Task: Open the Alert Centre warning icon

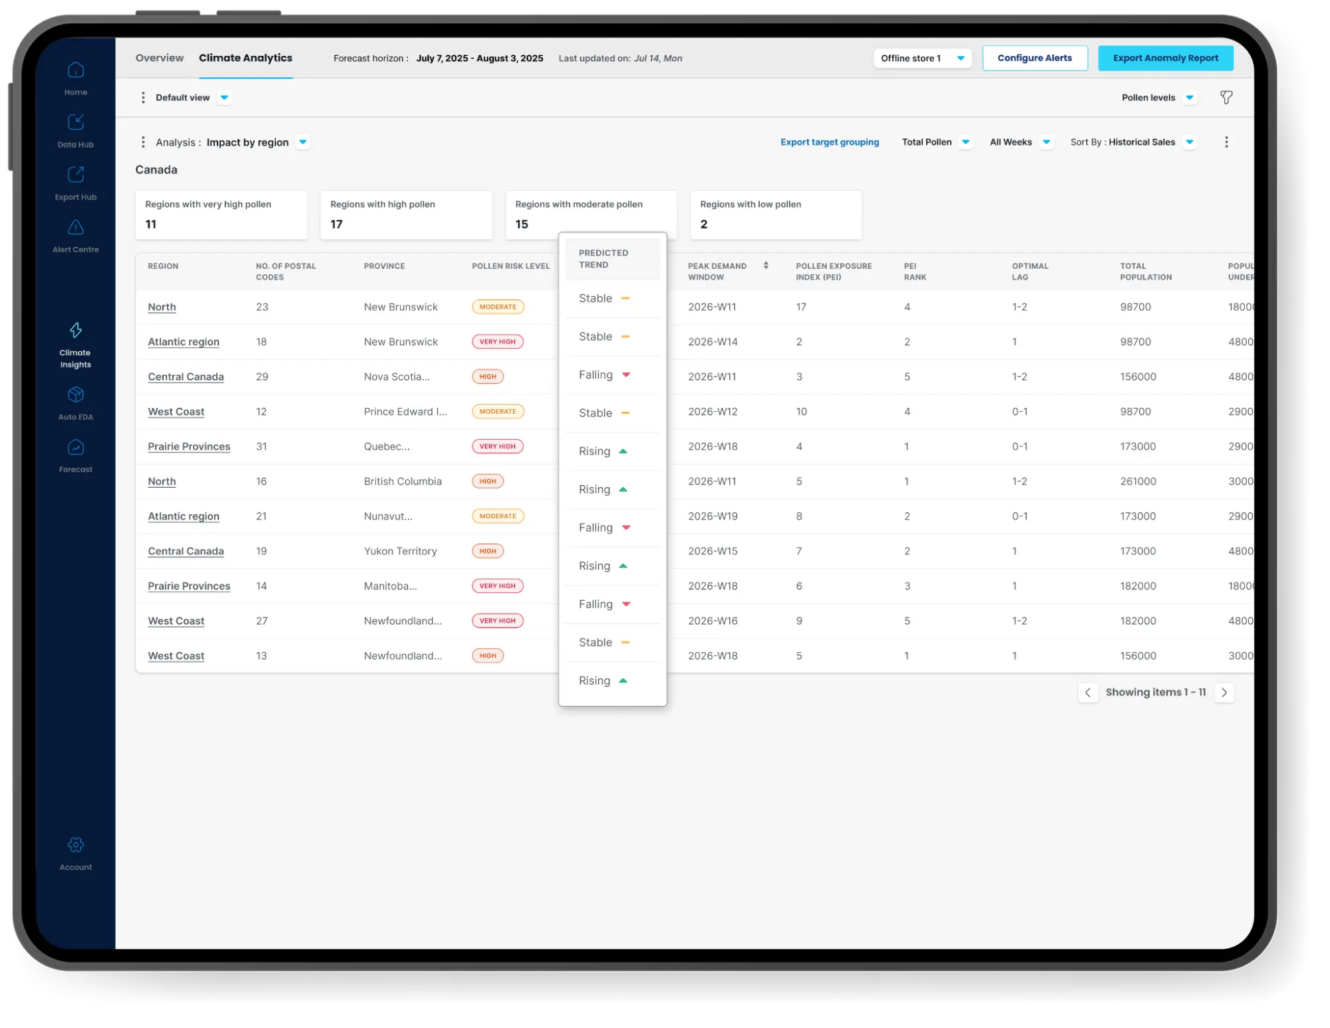Action: click(x=76, y=228)
